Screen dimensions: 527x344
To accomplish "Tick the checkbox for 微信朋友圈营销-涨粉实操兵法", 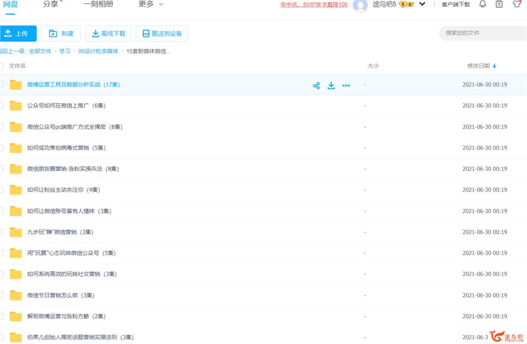I will click(x=2, y=169).
